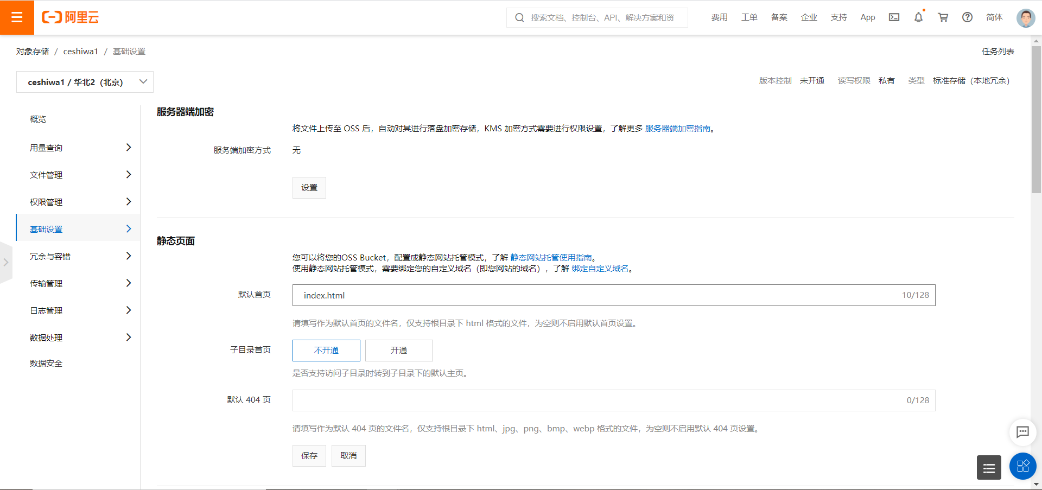Open the hamburger menu icon
Screen dimensions: 1042x490
coord(17,17)
